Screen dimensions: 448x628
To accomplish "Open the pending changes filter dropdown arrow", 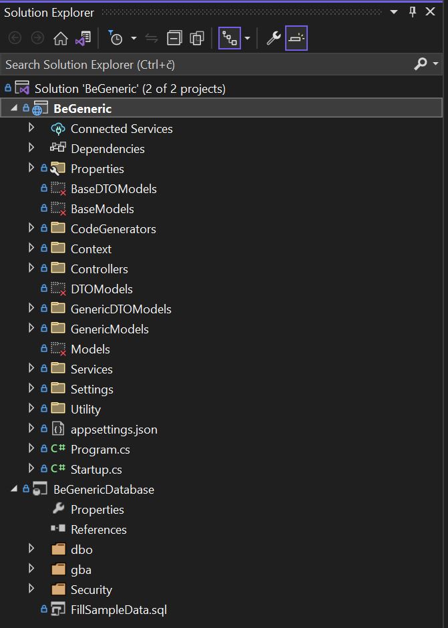I will pos(134,39).
